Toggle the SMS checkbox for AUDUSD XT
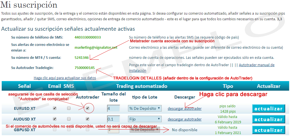 click(x=69, y=119)
